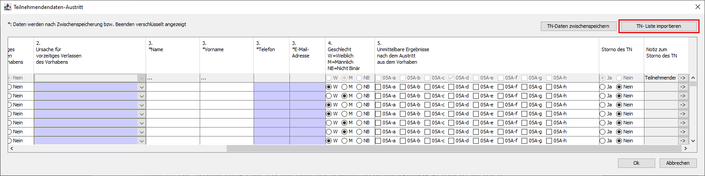Open Ursache dropdown in fourth editable row
This screenshot has height=176, width=705.
point(141,114)
